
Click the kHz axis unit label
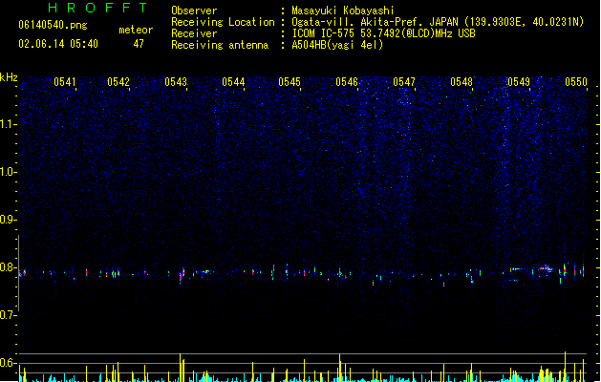pyautogui.click(x=9, y=77)
